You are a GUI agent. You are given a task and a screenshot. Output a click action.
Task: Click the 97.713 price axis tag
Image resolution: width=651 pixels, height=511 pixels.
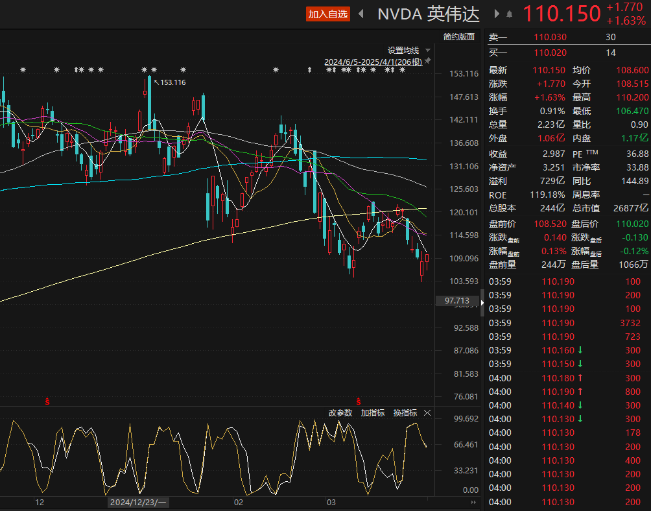click(456, 300)
